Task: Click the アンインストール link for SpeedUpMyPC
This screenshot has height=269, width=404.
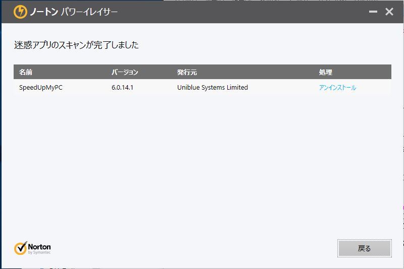Action: [x=337, y=88]
